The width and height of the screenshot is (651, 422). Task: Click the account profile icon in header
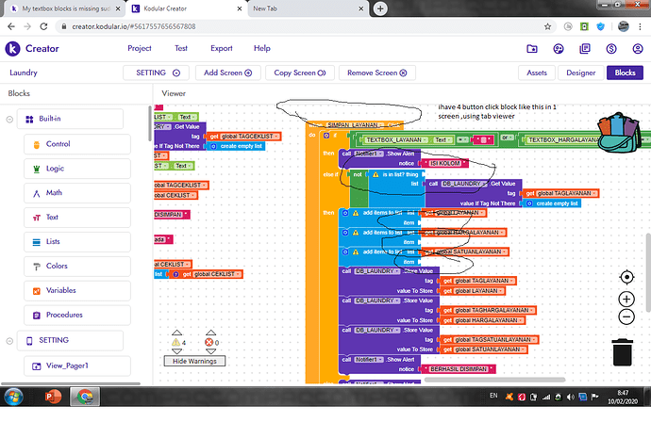coord(636,48)
